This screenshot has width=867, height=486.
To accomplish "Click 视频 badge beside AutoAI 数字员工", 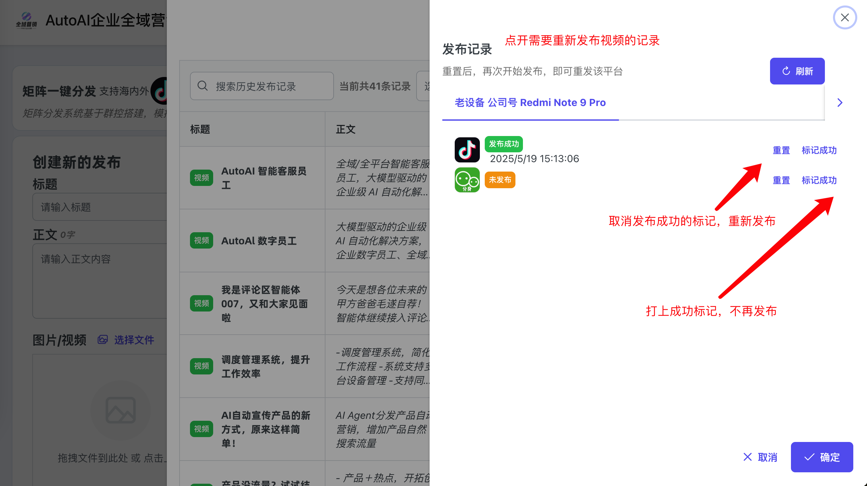I will coord(201,240).
